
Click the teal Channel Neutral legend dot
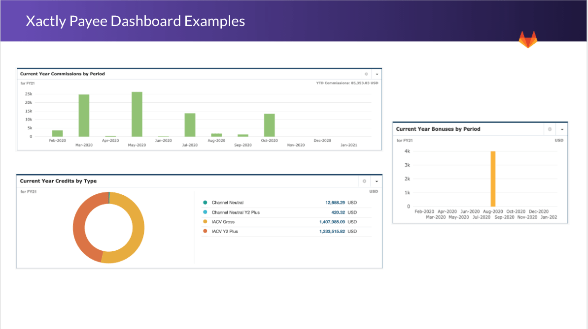(x=205, y=203)
